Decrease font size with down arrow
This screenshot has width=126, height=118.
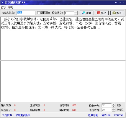pyautogui.click(x=113, y=106)
